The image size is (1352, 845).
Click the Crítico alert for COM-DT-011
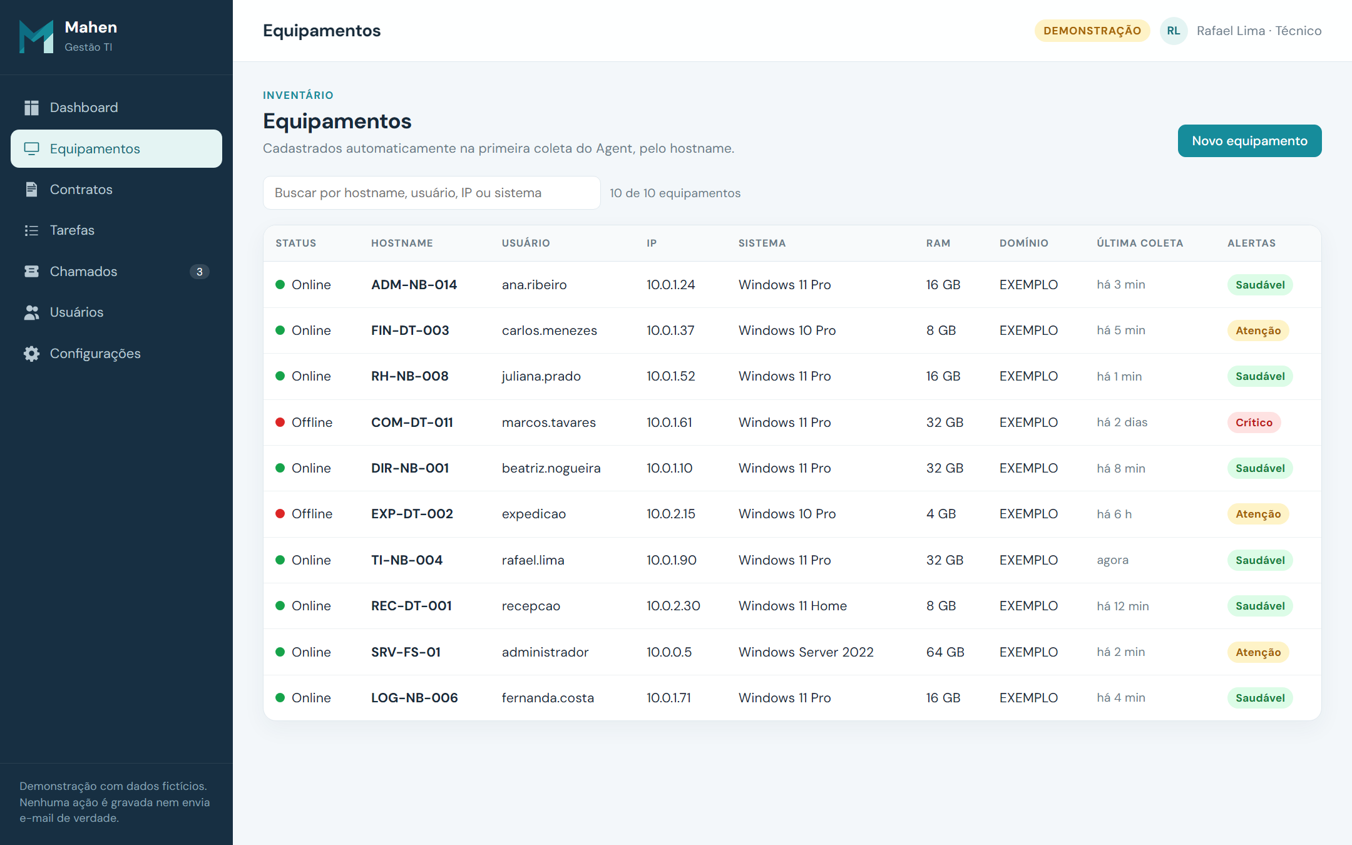(1254, 422)
